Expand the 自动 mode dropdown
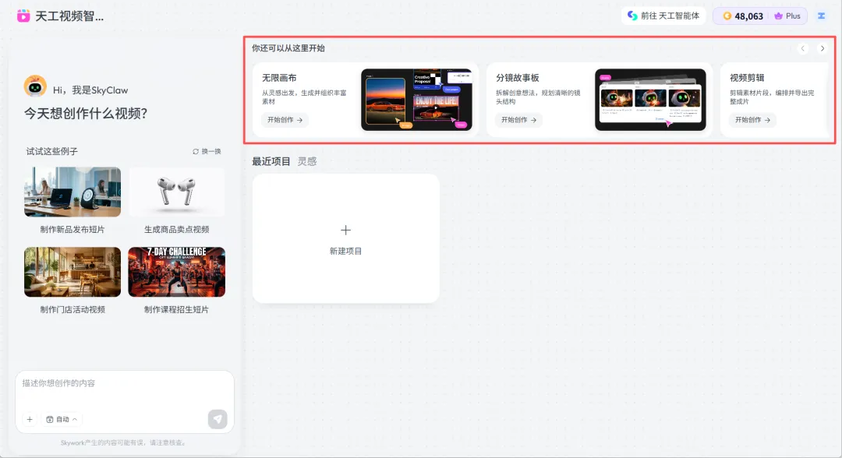The width and height of the screenshot is (842, 458). pos(62,419)
